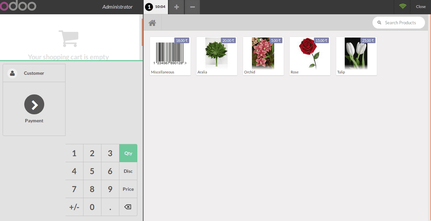431x221 pixels.
Task: Switch numpad to Price mode
Action: pos(128,189)
